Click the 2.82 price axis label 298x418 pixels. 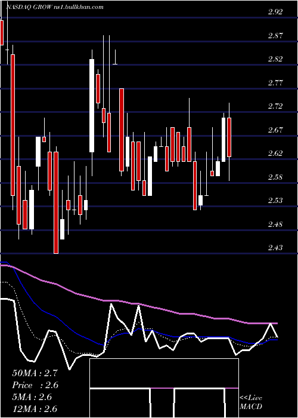click(275, 59)
